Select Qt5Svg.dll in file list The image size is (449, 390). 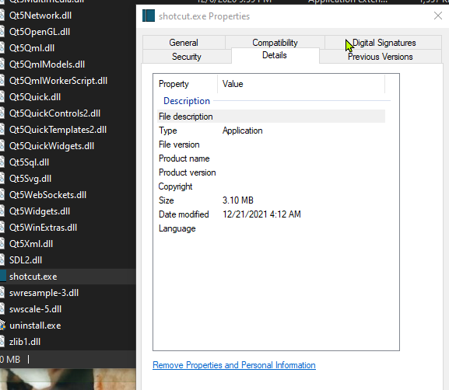click(30, 179)
